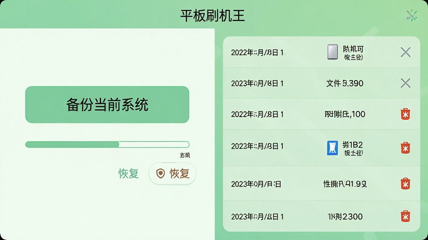428x240 pixels.
Task: Click the green 恢复 text link
Action: click(x=129, y=173)
